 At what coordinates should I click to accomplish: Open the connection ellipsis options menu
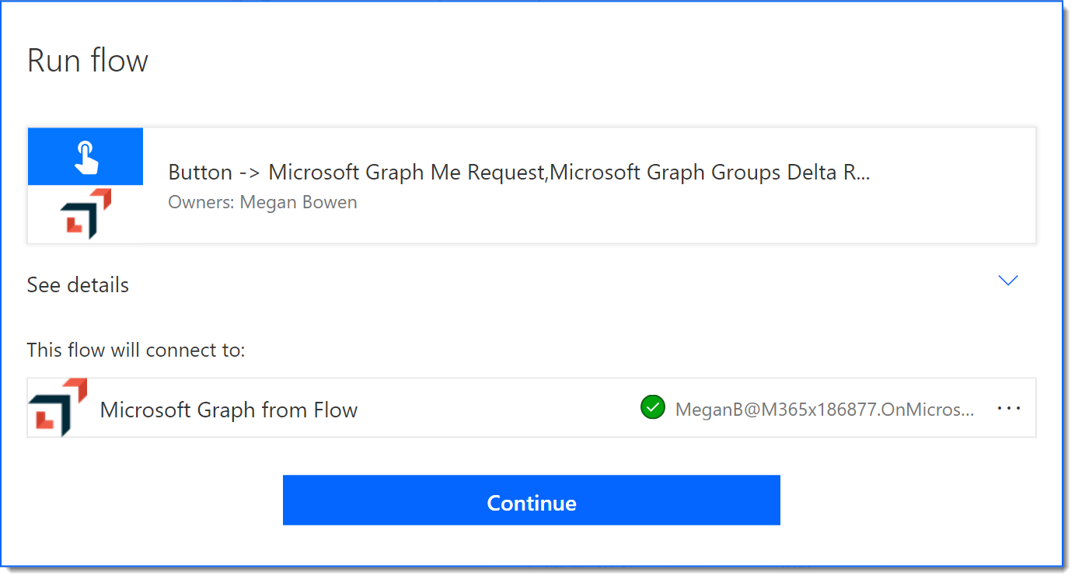(1008, 408)
